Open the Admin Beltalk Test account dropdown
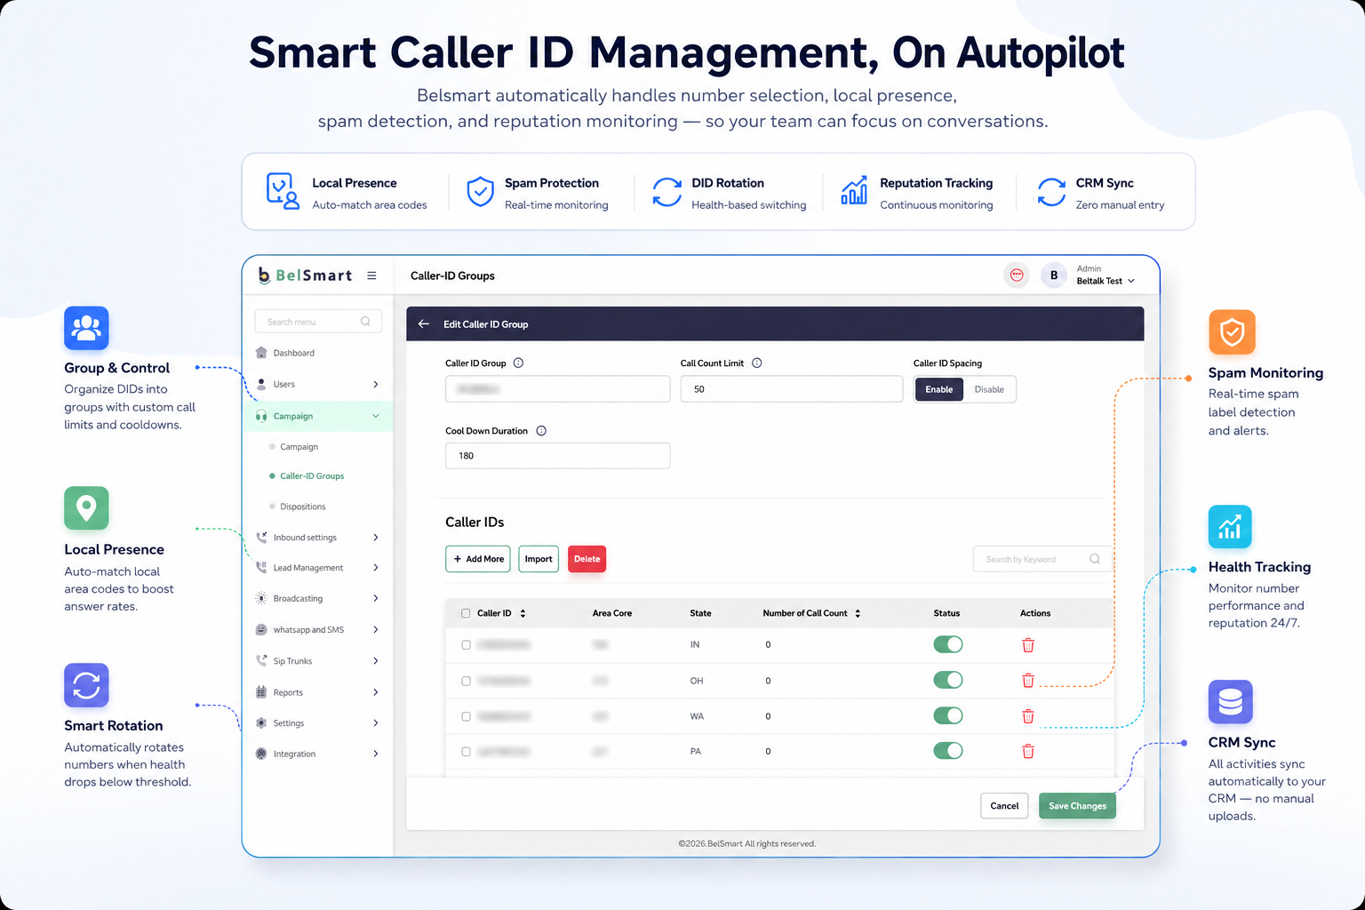1365x910 pixels. tap(1106, 275)
